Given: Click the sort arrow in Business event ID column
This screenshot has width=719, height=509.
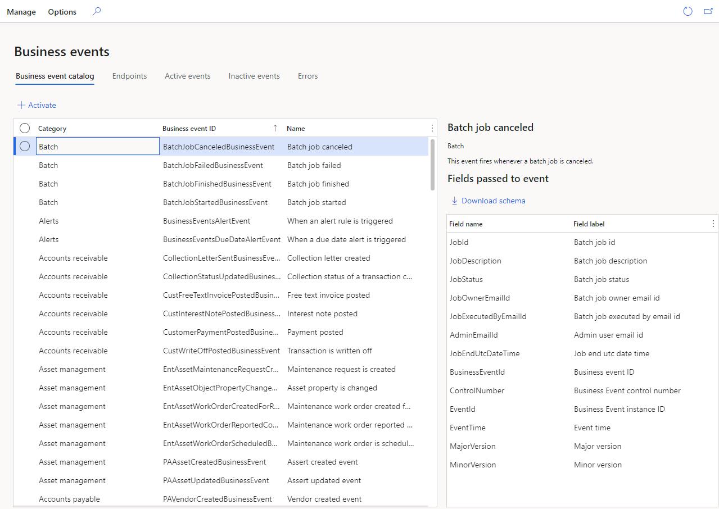Looking at the screenshot, I should pyautogui.click(x=275, y=128).
